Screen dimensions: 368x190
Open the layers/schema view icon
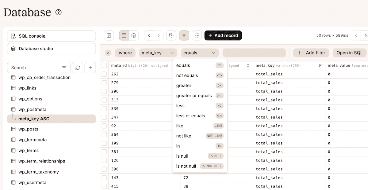coord(134,35)
